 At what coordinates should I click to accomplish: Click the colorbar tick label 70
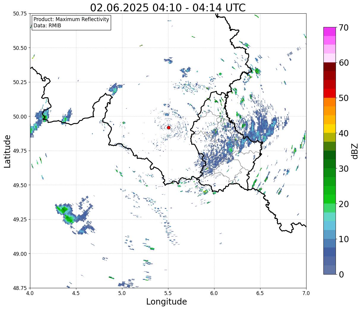pyautogui.click(x=344, y=28)
